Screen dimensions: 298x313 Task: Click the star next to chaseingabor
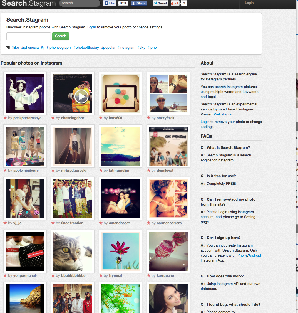coord(53,118)
